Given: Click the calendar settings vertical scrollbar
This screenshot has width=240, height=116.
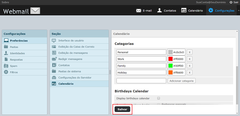Looking at the screenshot, I should [237, 85].
